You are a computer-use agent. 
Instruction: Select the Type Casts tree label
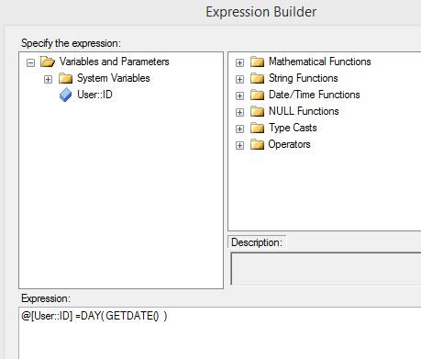click(293, 128)
